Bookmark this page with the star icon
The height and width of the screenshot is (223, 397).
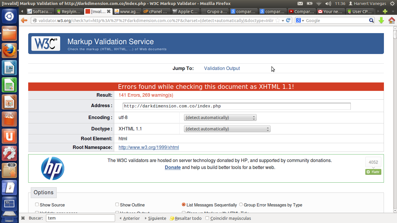click(278, 20)
